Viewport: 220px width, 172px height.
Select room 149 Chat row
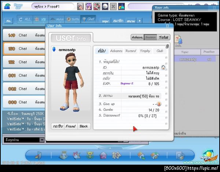[x=24, y=35]
